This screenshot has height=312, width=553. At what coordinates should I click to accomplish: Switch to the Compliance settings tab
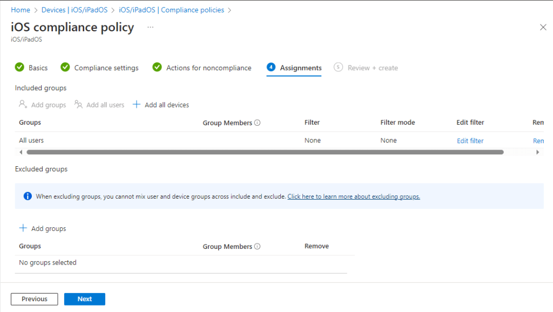(106, 68)
